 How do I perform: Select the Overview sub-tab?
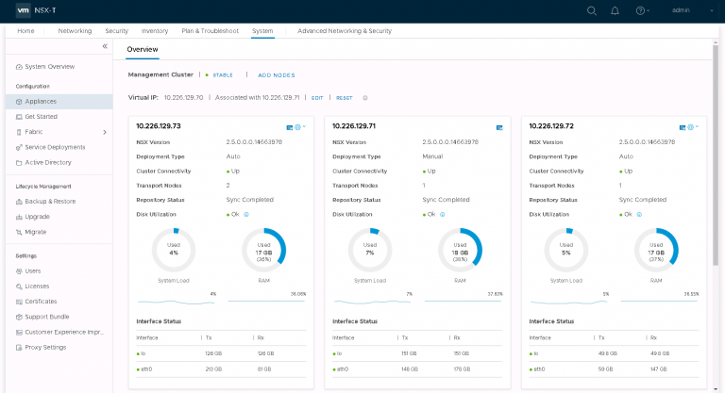click(143, 49)
